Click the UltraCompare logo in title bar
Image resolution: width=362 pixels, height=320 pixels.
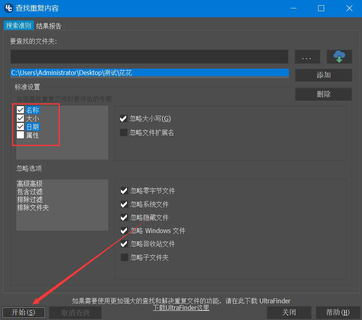pyautogui.click(x=9, y=8)
